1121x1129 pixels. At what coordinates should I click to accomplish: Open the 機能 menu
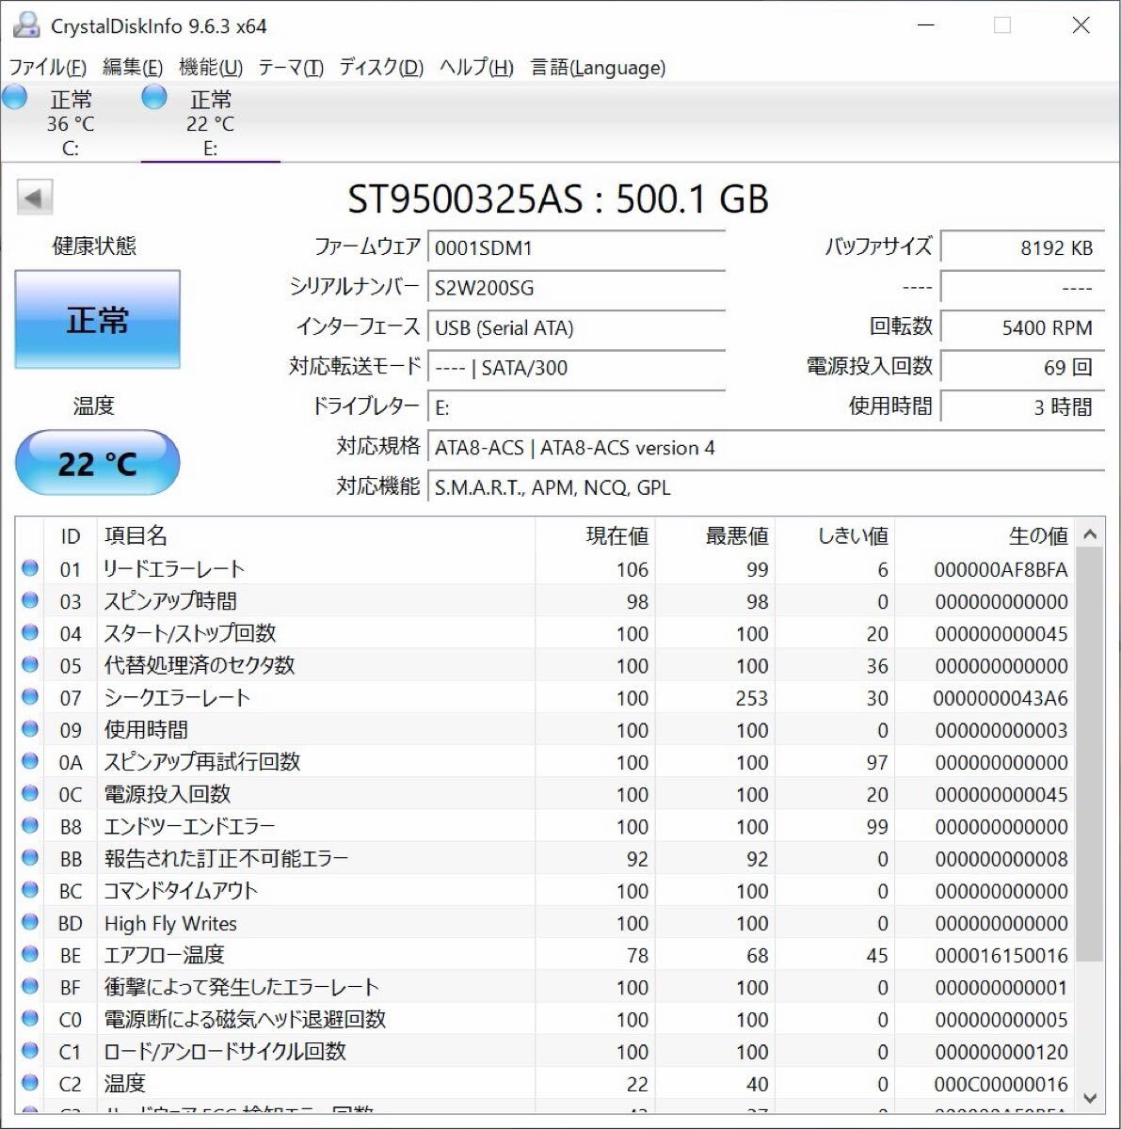pos(209,67)
